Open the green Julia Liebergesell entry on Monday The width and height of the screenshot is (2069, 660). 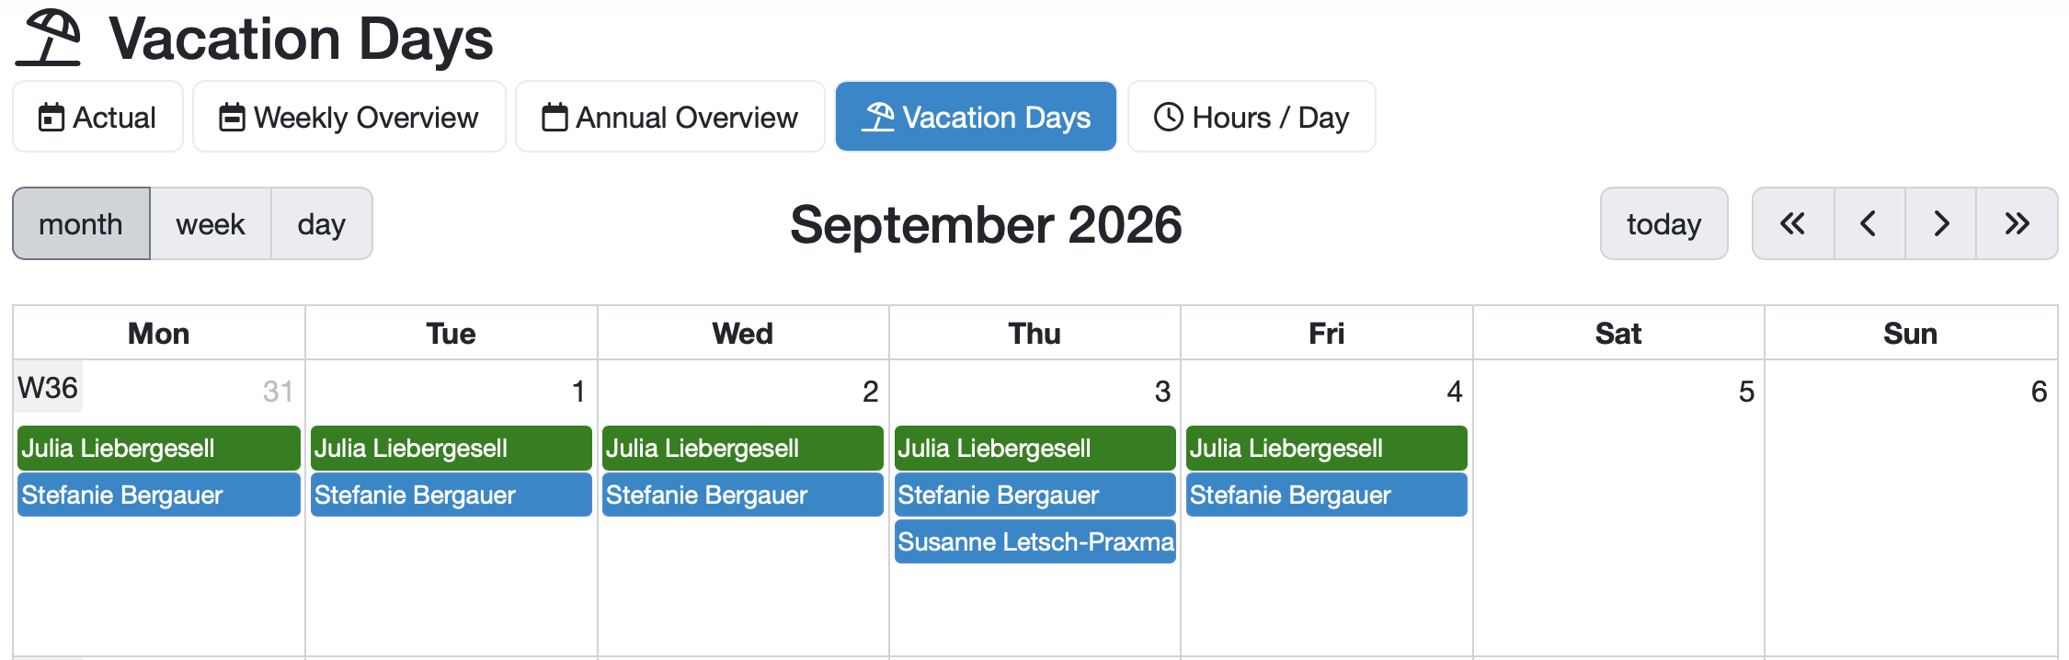[x=159, y=448]
